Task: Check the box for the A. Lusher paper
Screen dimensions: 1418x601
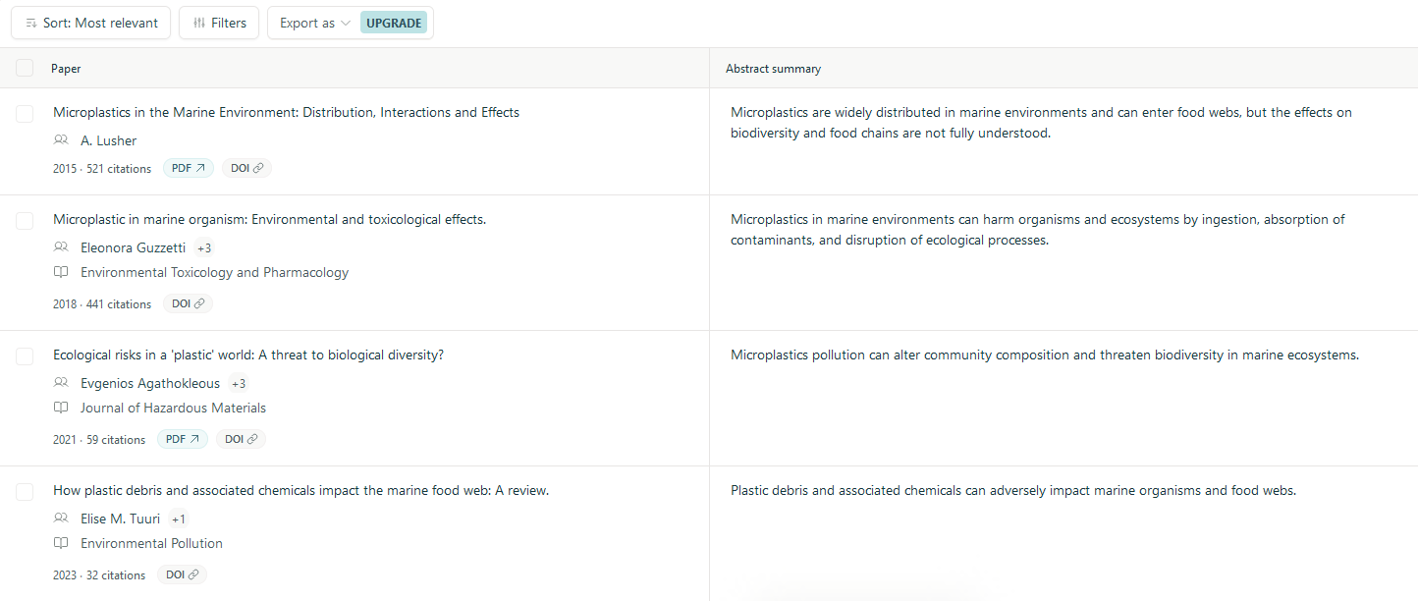Action: click(x=25, y=114)
